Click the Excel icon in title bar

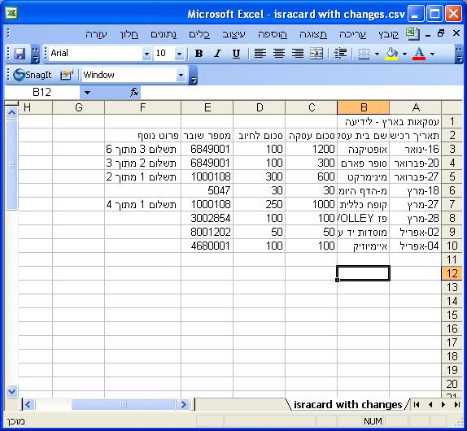(x=11, y=14)
